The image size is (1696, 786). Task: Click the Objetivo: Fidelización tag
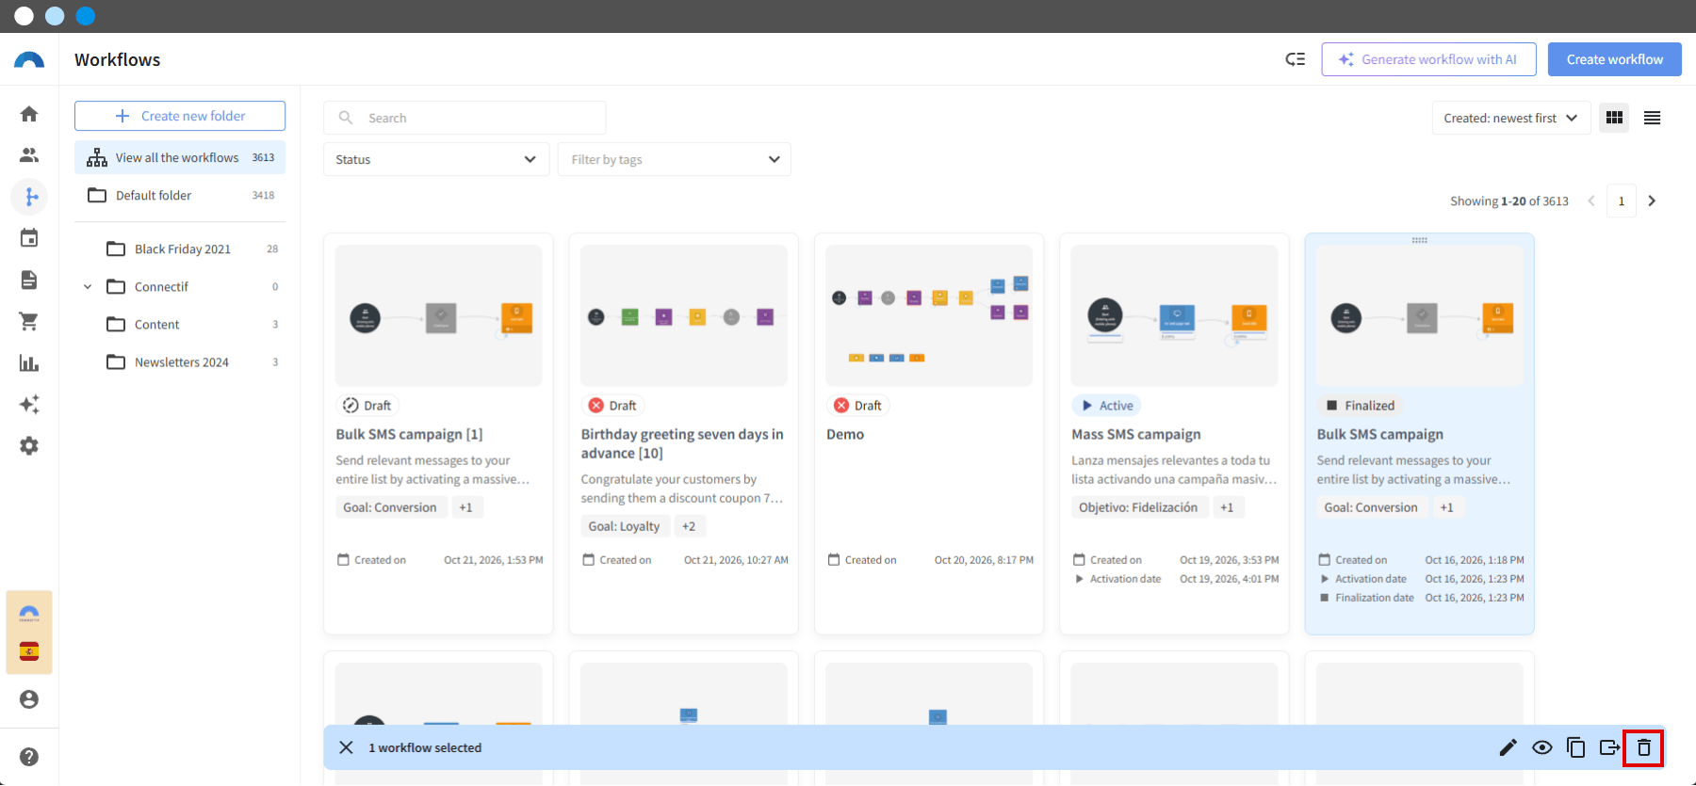tap(1138, 507)
